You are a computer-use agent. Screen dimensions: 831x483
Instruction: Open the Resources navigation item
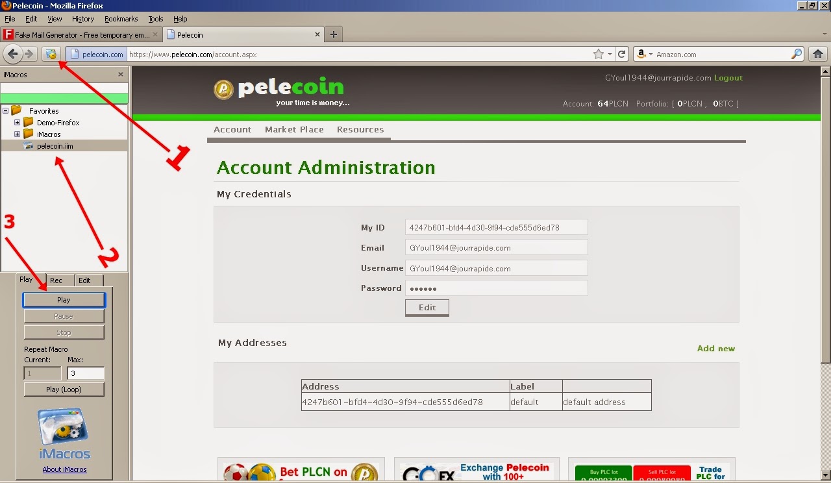click(x=360, y=129)
